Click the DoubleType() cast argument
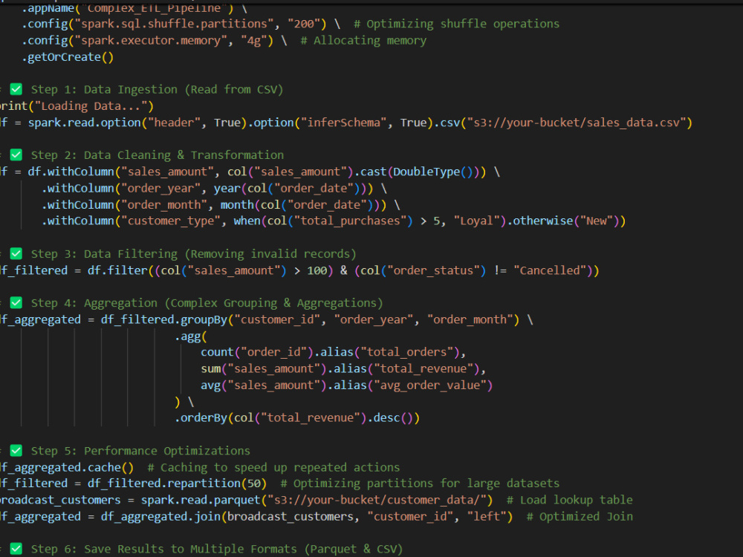Viewport: 743px width, 557px height. (x=432, y=172)
